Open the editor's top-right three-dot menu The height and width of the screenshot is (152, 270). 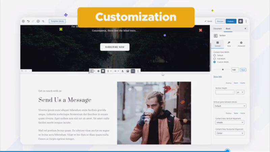point(246,21)
